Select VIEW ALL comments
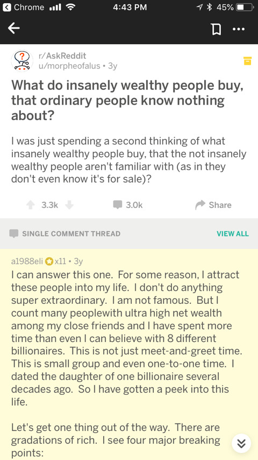Screen dimensions: 258x460 click(x=233, y=234)
